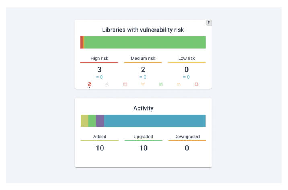Open the question mark help button

[208, 23]
